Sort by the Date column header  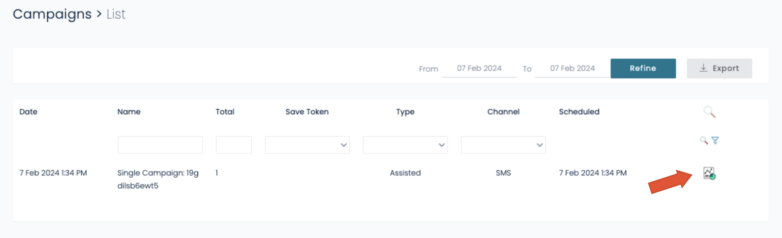(x=28, y=112)
